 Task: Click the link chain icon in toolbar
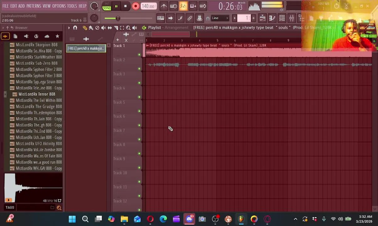point(190,18)
